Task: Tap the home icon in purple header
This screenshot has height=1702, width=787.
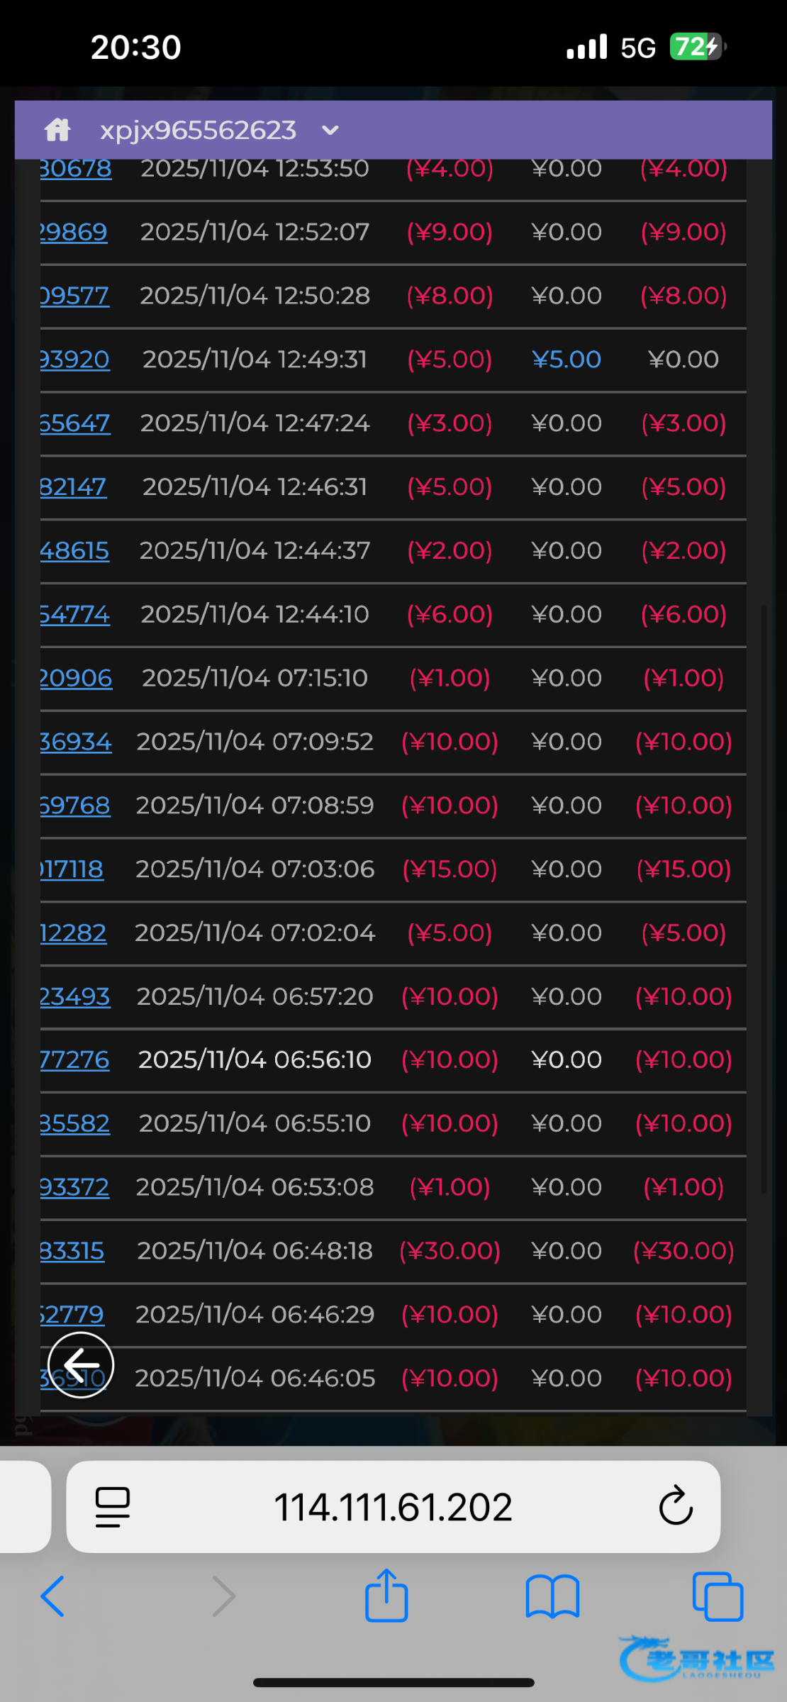Action: click(57, 130)
